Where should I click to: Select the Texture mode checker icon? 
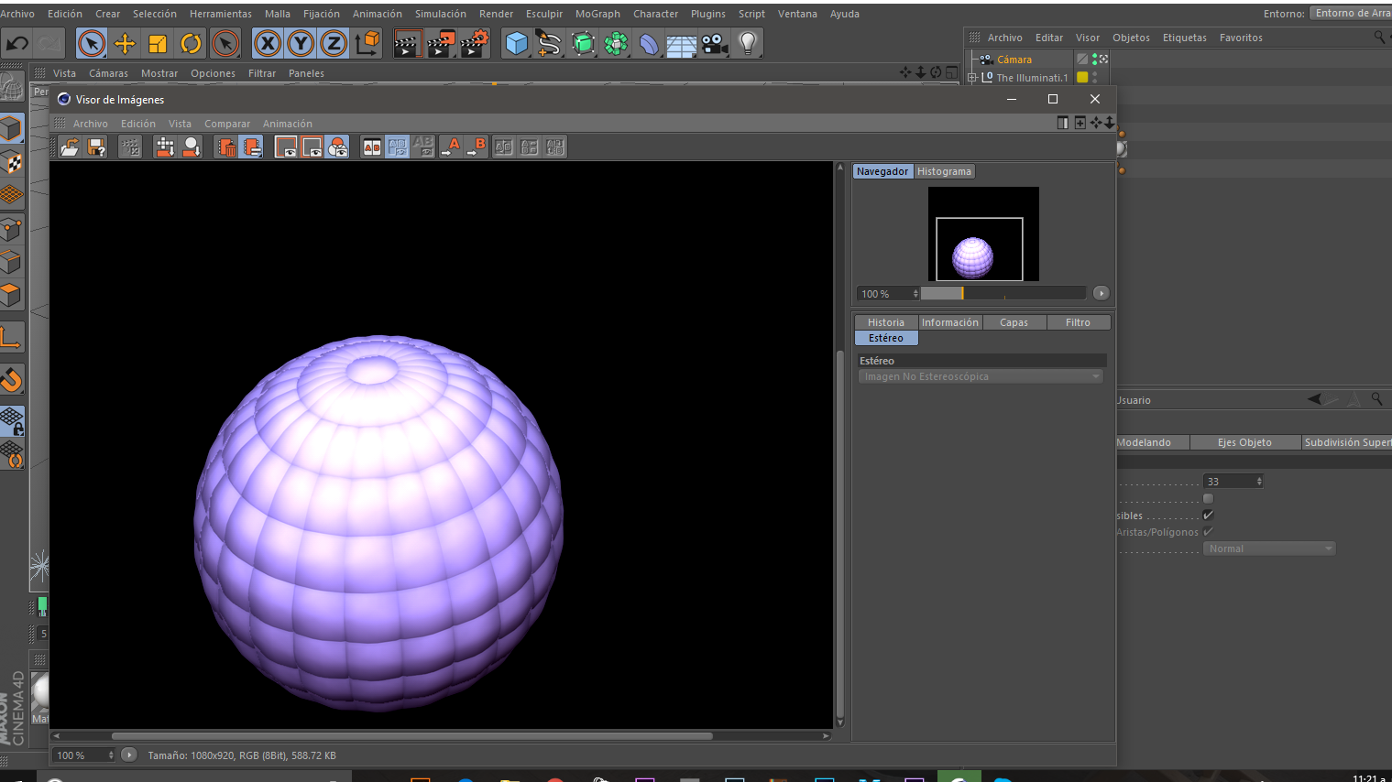tap(11, 162)
